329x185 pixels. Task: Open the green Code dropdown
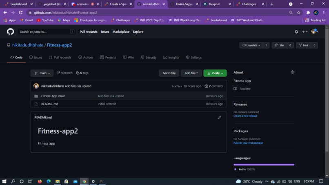click(215, 73)
